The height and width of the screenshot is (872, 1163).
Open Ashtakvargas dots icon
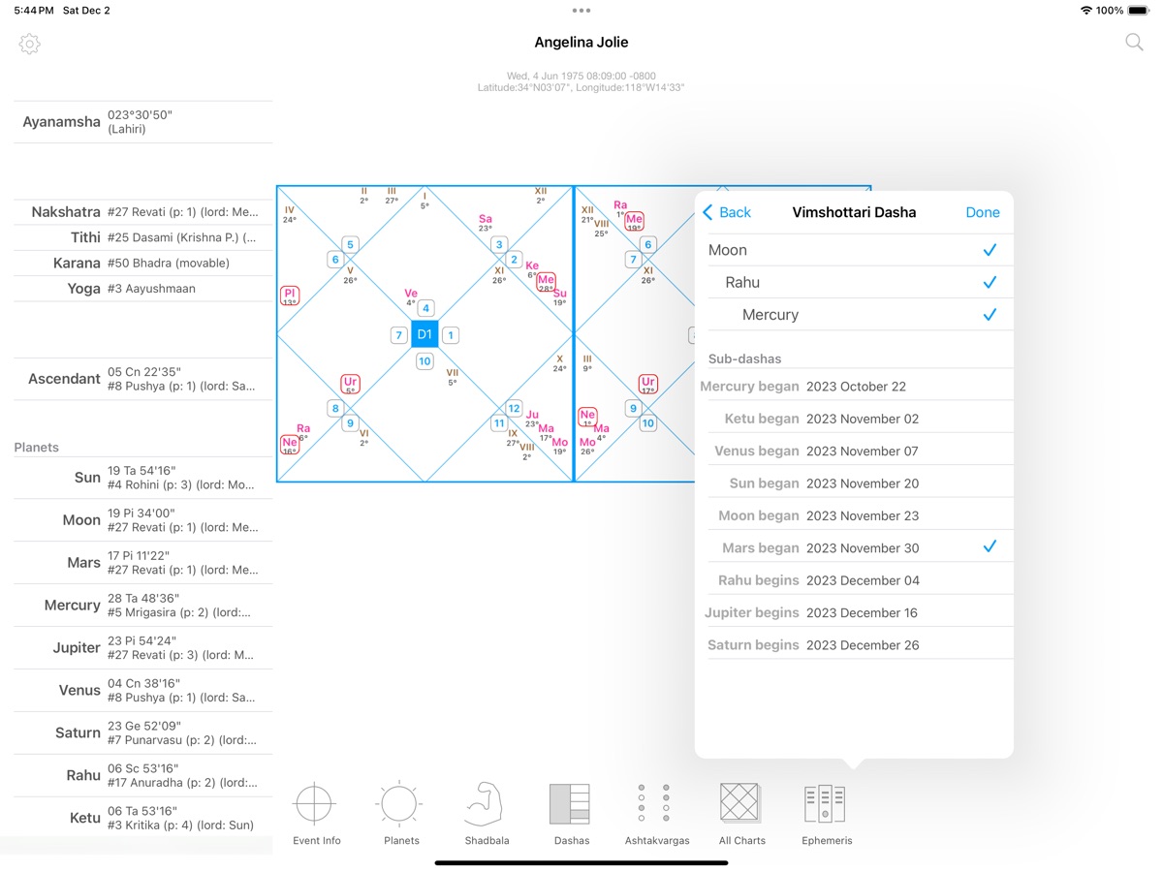656,814
